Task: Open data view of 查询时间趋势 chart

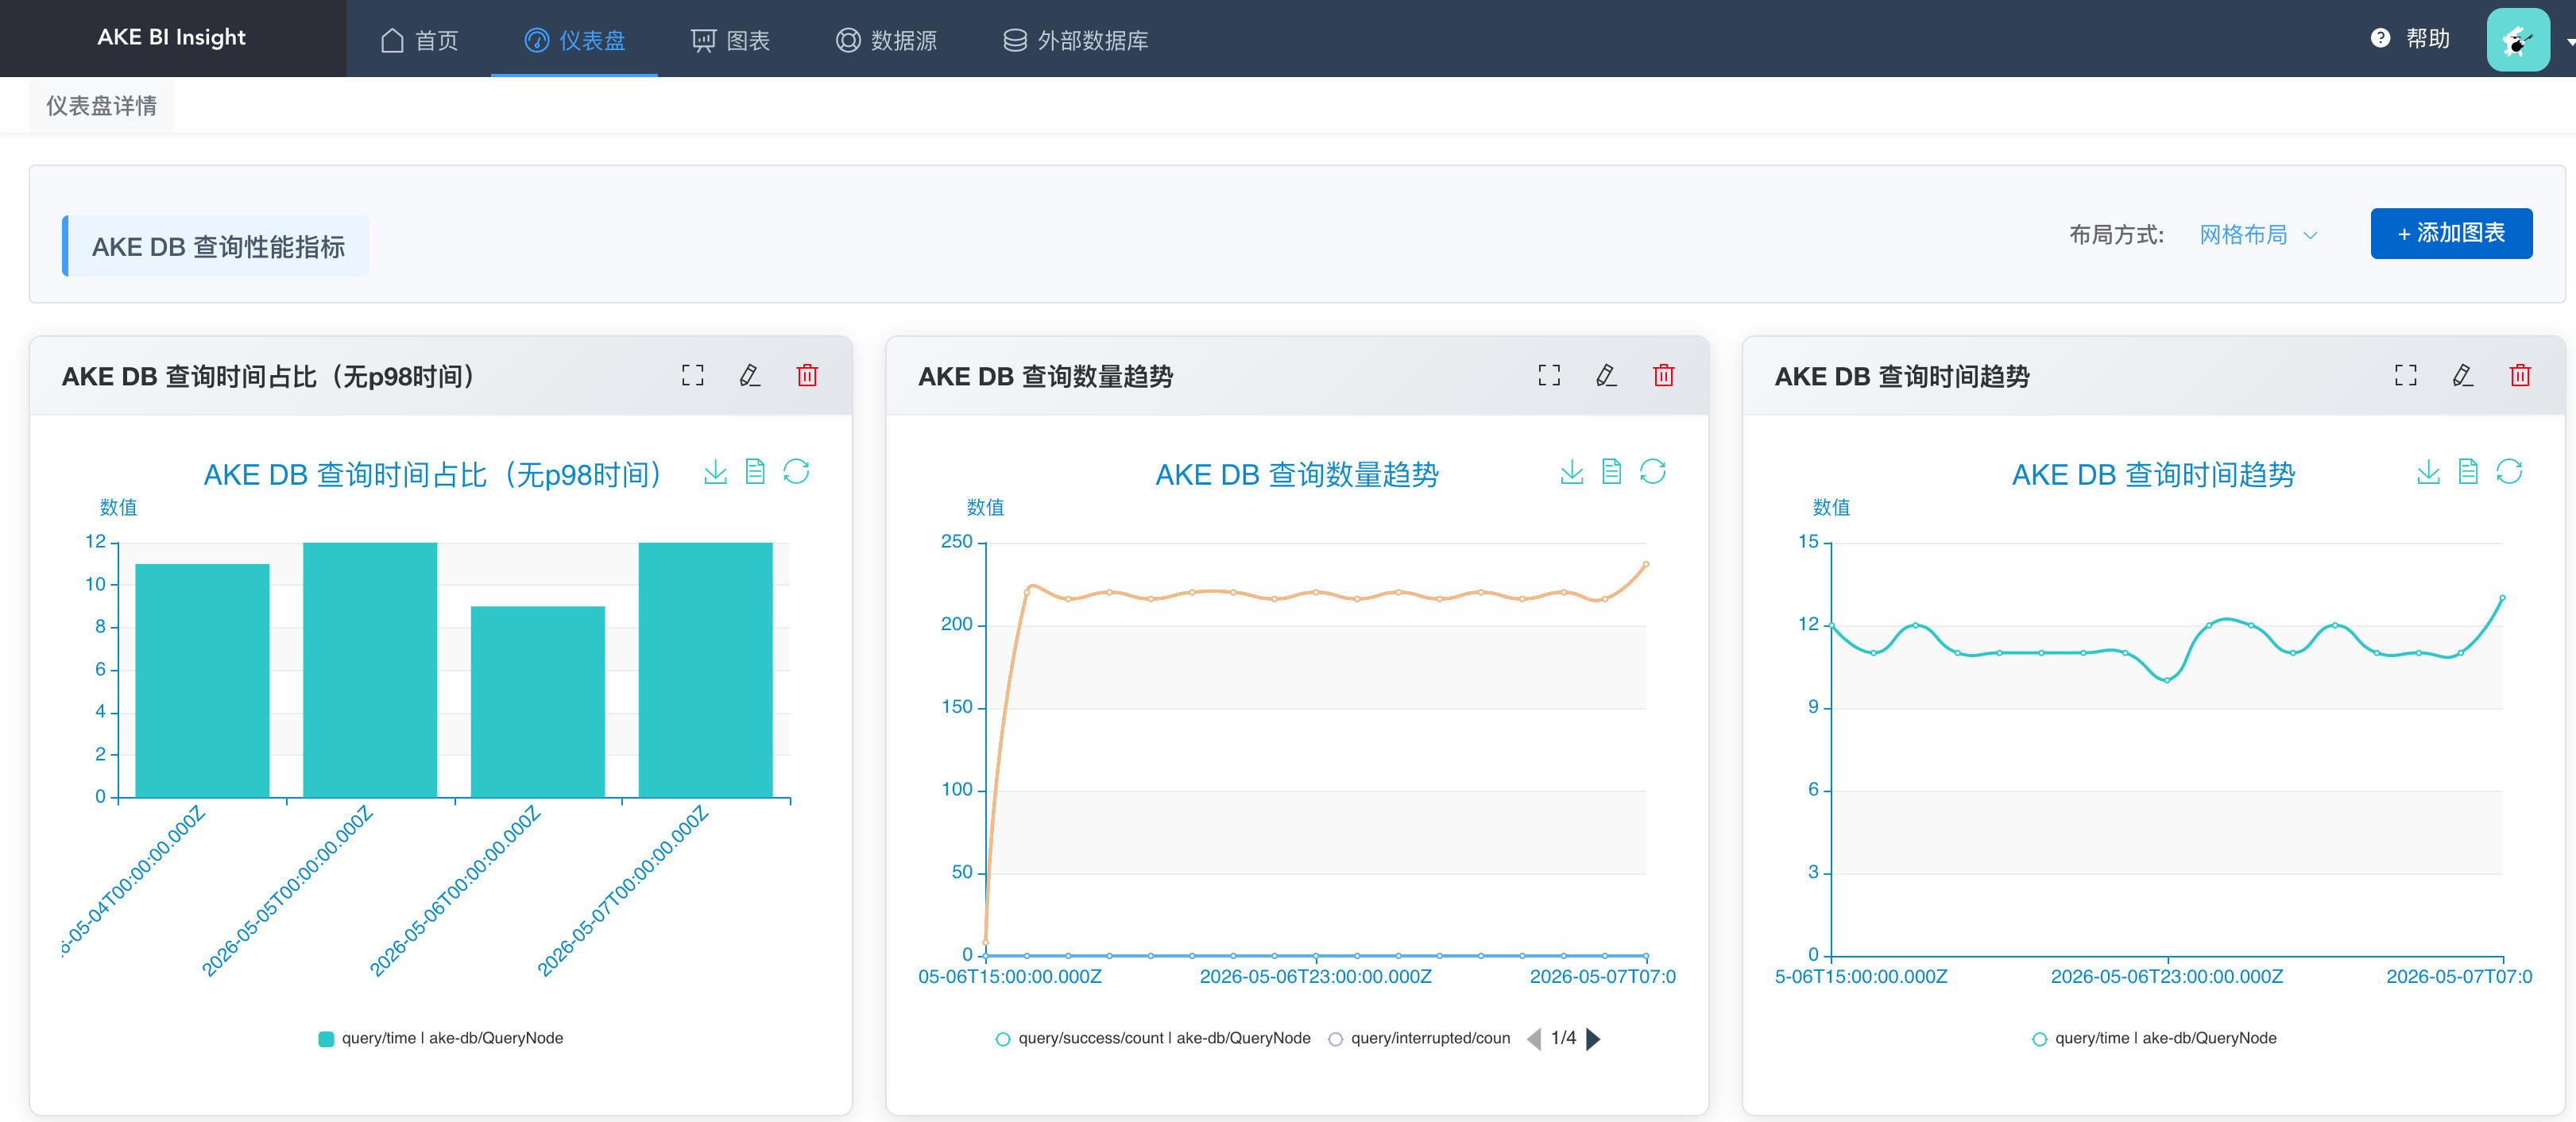Action: tap(2468, 472)
